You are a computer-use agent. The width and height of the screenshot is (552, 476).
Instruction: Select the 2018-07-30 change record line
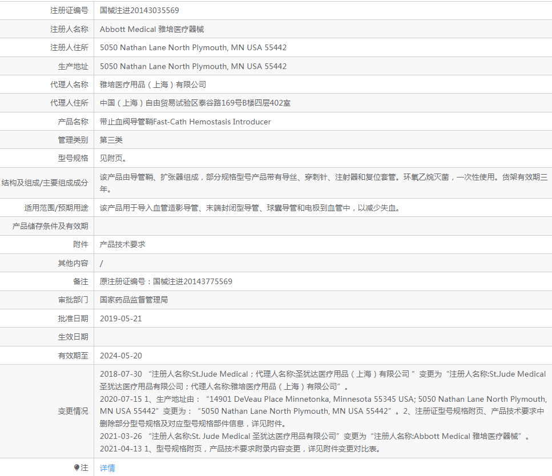323,380
